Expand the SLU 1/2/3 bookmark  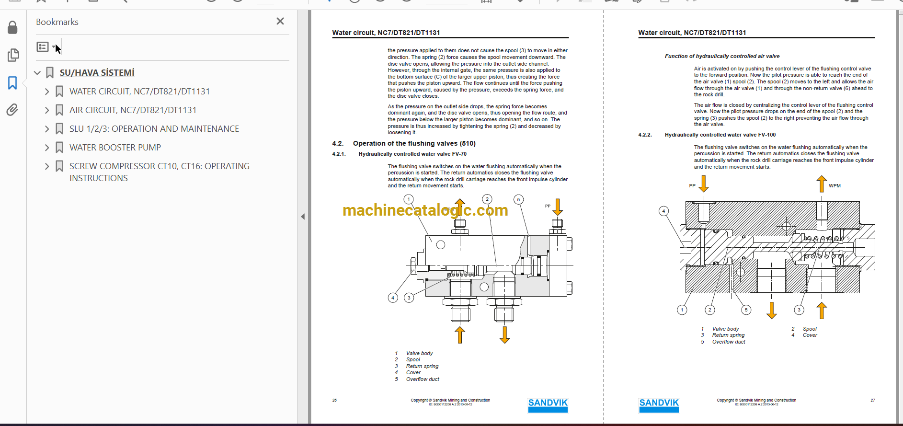coord(47,129)
